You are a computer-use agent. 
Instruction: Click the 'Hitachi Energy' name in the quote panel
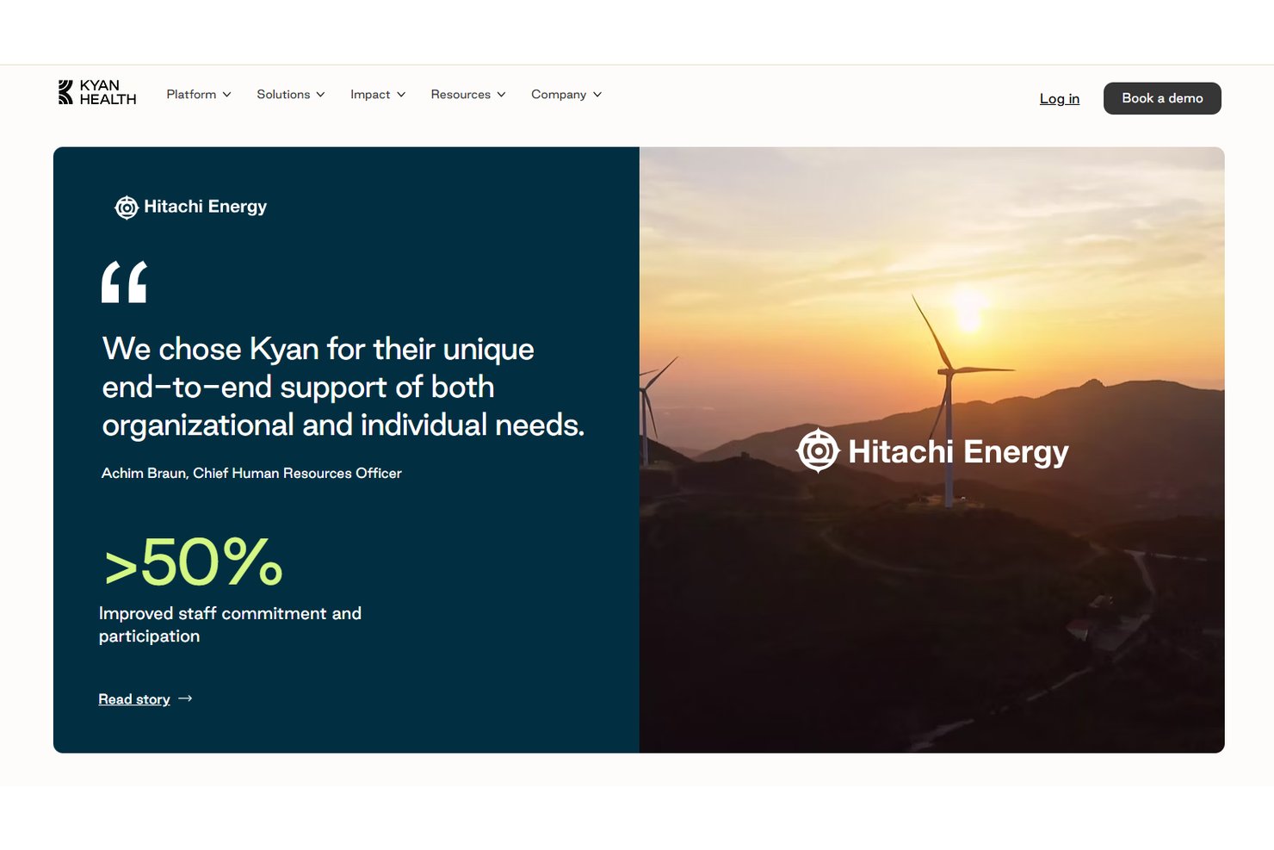pyautogui.click(x=206, y=207)
